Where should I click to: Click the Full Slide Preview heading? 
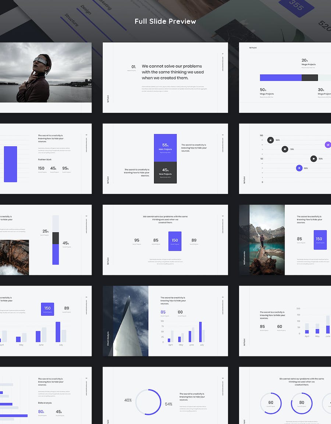tap(165, 21)
